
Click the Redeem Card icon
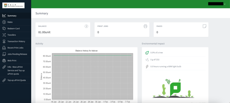(4, 28)
